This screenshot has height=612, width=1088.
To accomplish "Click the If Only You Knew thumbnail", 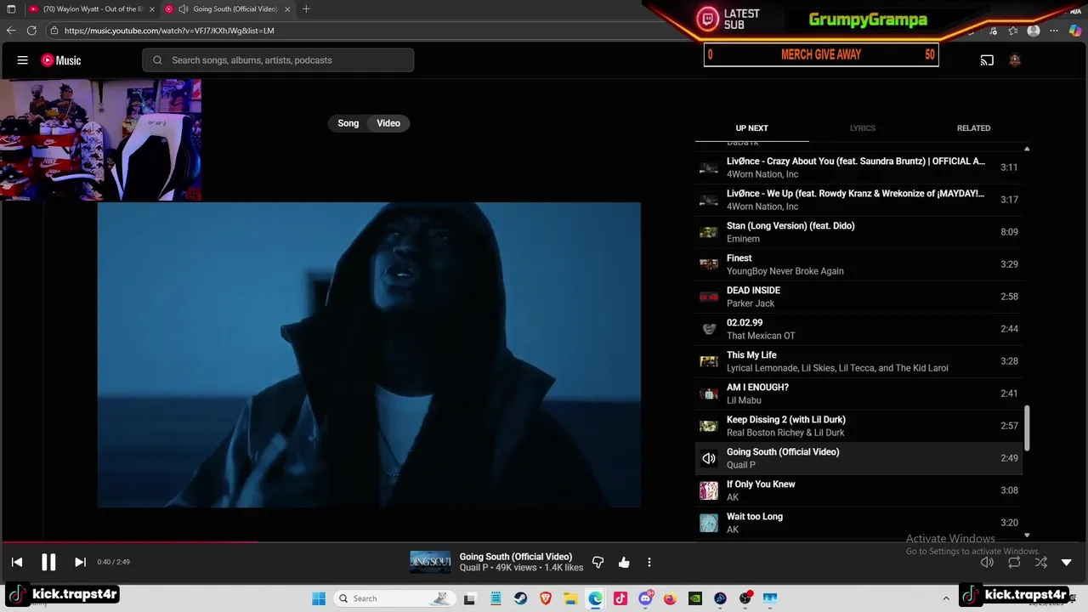I will pyautogui.click(x=709, y=490).
